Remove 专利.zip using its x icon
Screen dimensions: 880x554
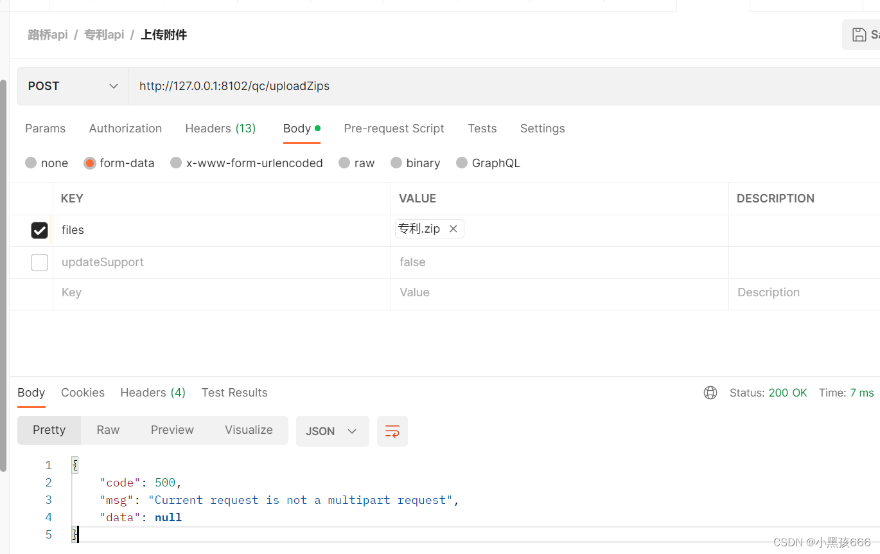(453, 228)
